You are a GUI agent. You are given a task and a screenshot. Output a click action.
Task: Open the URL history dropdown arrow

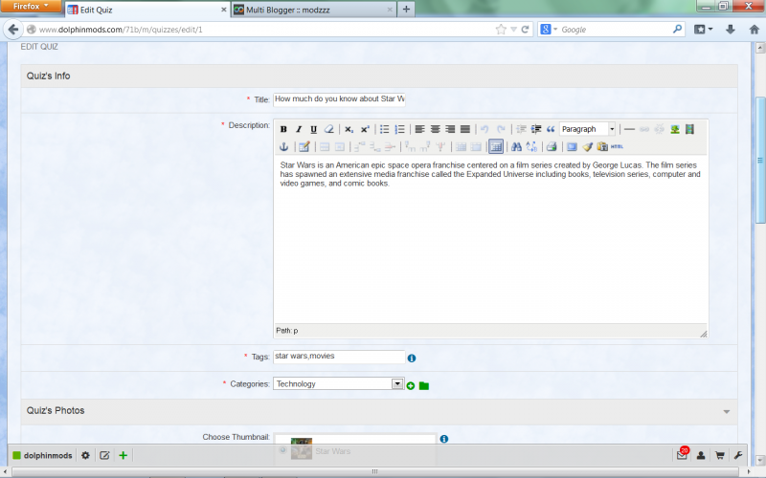(x=513, y=30)
